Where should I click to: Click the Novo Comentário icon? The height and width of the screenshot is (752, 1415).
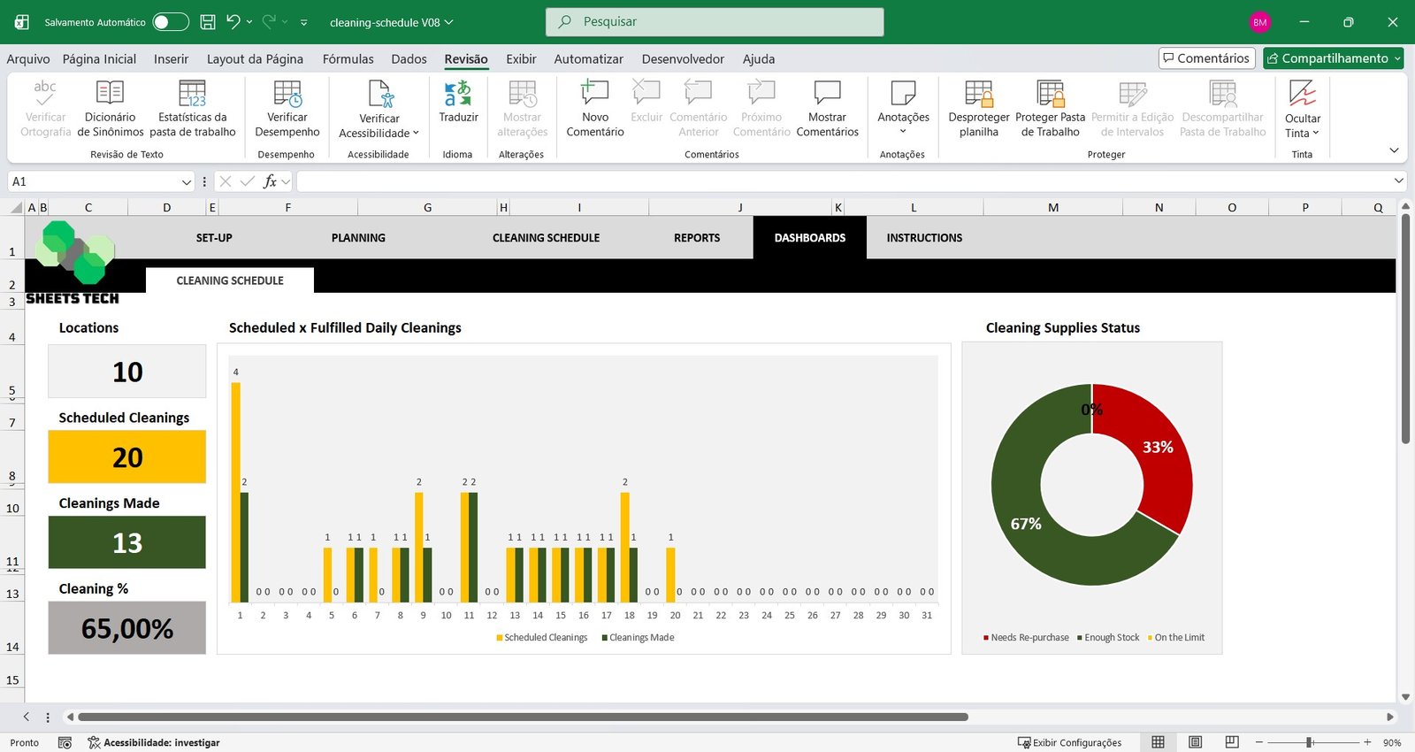point(594,94)
